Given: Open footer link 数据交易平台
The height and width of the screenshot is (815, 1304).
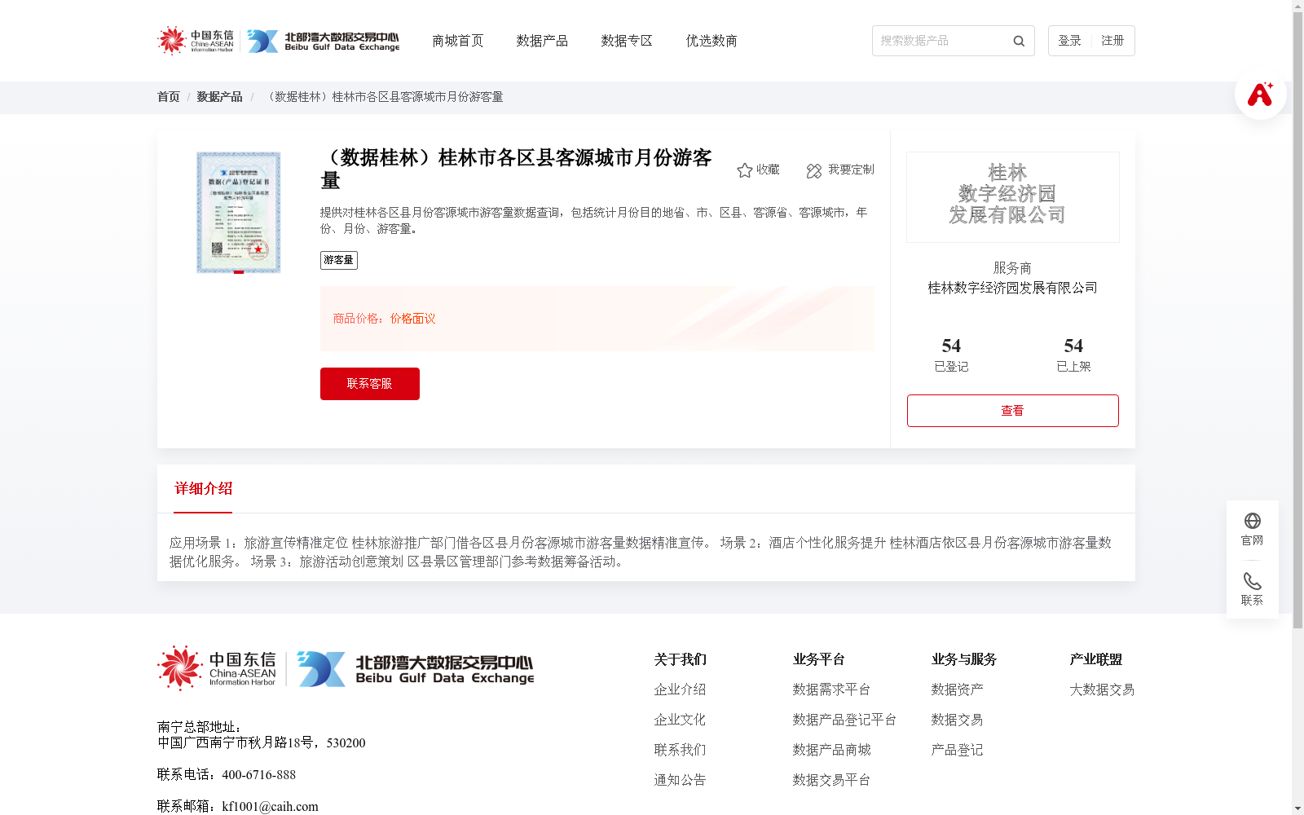Looking at the screenshot, I should (831, 780).
